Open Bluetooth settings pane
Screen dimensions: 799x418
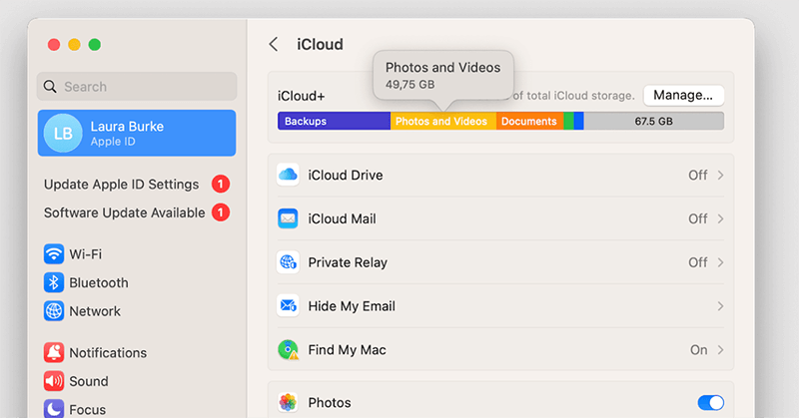pyautogui.click(x=99, y=282)
